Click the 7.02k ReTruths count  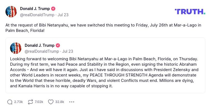[39, 102]
